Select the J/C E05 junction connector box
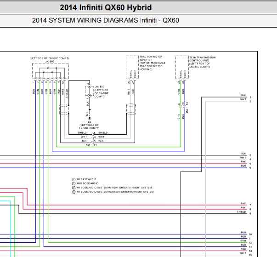Screen dimensions: 277x257 point(51,71)
